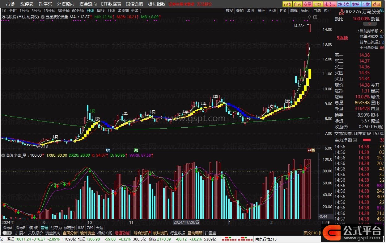This screenshot has width=386, height=243.
Task: Click 叠加 in chart toolbar
Action: (x=240, y=10)
